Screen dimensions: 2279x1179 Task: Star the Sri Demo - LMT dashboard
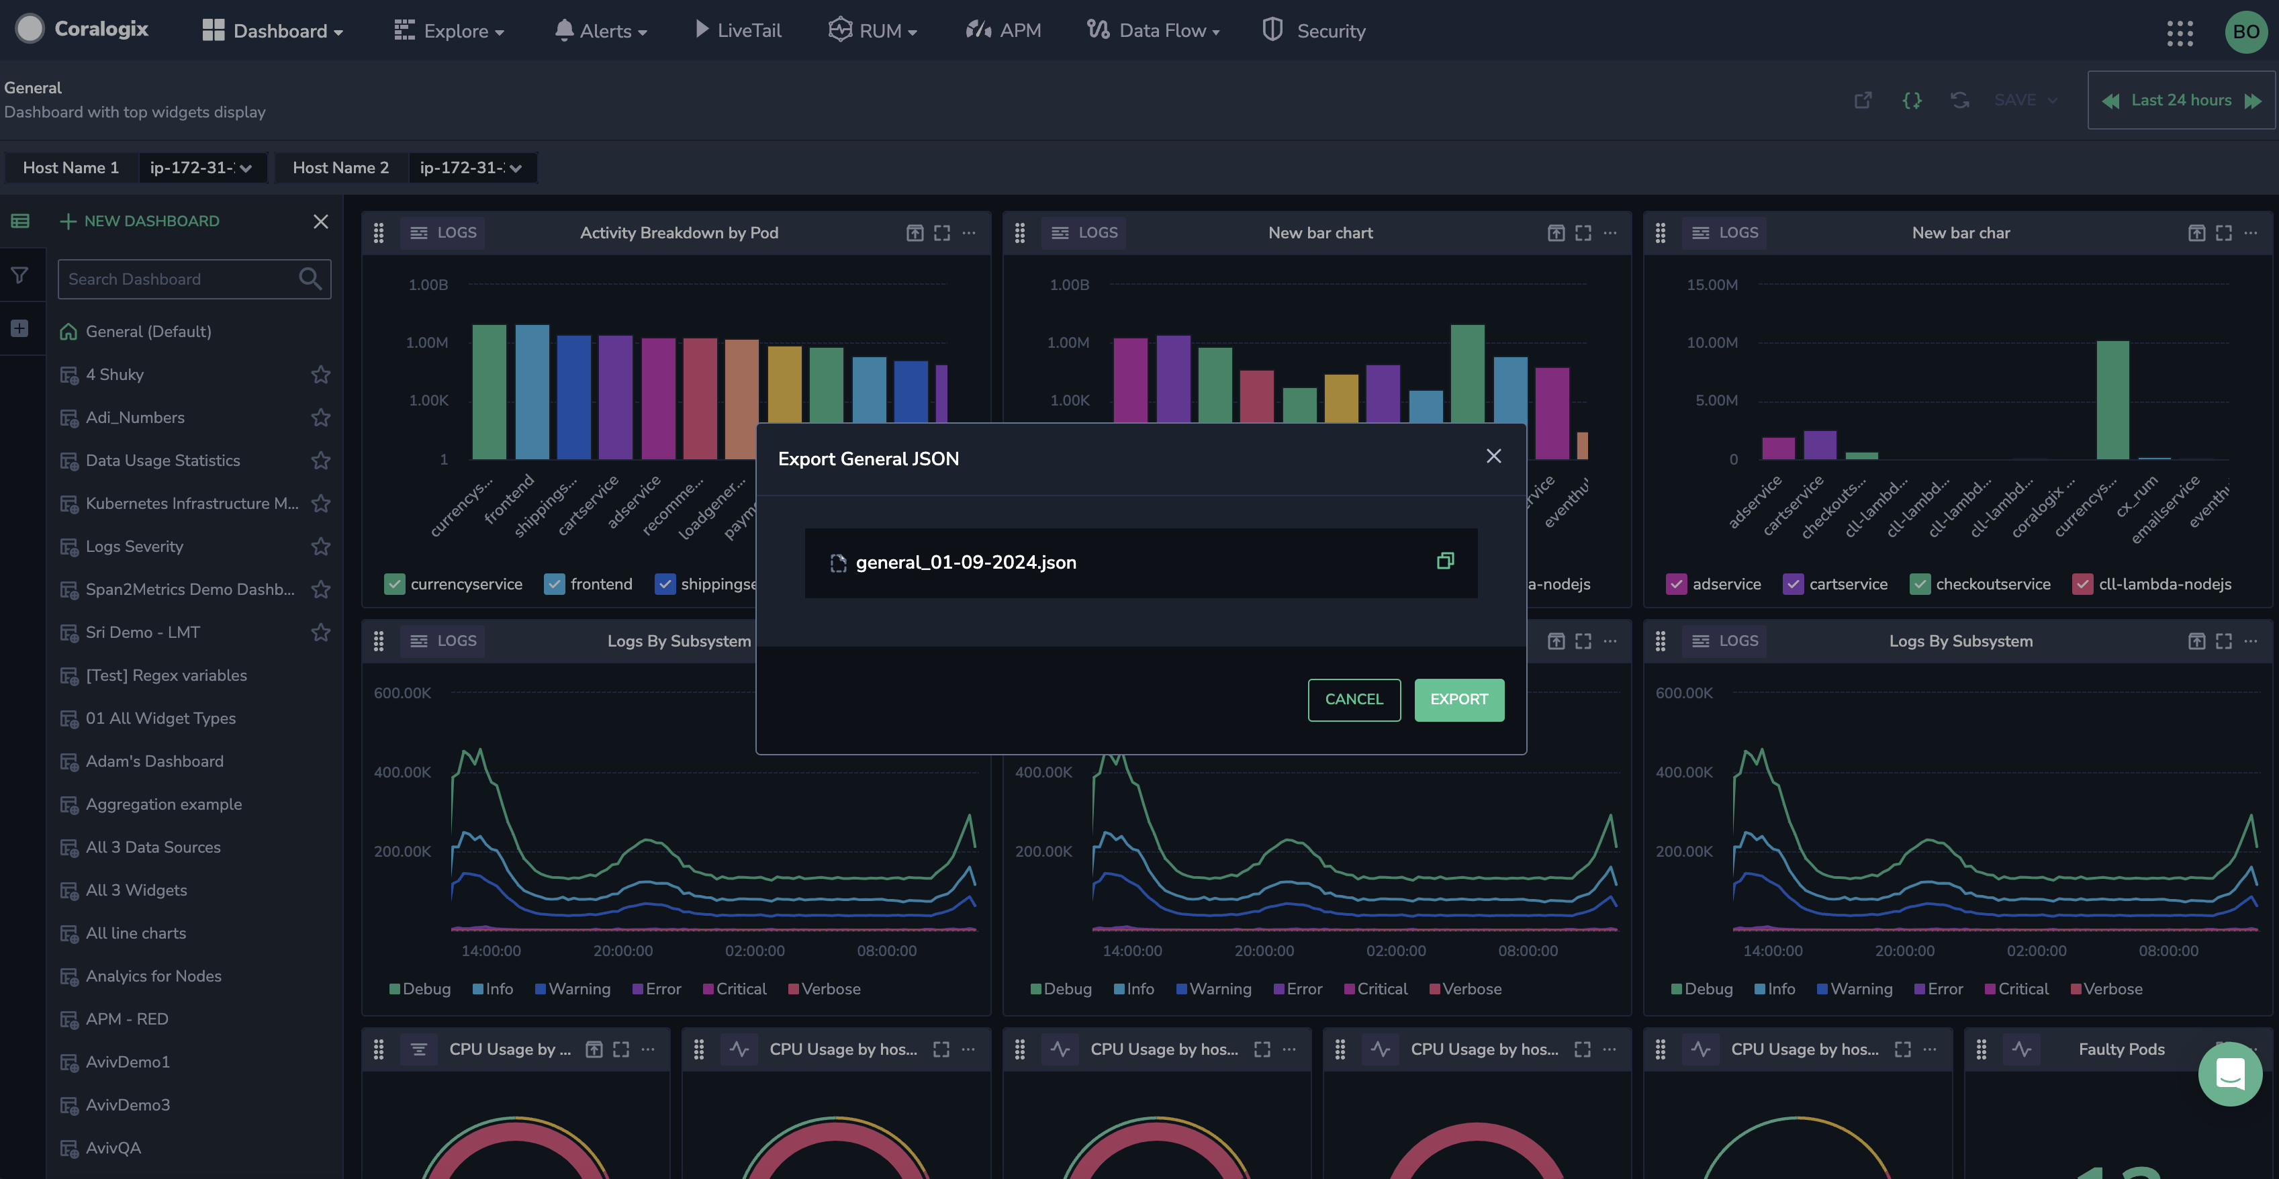tap(321, 632)
